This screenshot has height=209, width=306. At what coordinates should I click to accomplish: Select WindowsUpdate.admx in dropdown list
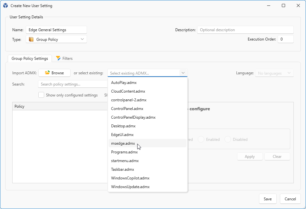point(130,187)
